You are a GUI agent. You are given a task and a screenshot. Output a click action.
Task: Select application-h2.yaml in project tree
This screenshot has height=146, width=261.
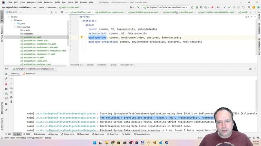coord(33,58)
